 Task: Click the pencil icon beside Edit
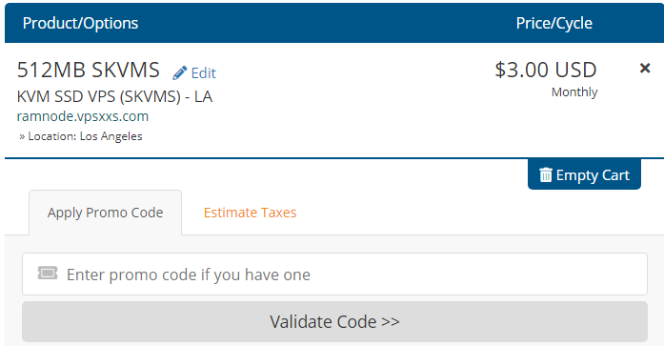pyautogui.click(x=179, y=72)
